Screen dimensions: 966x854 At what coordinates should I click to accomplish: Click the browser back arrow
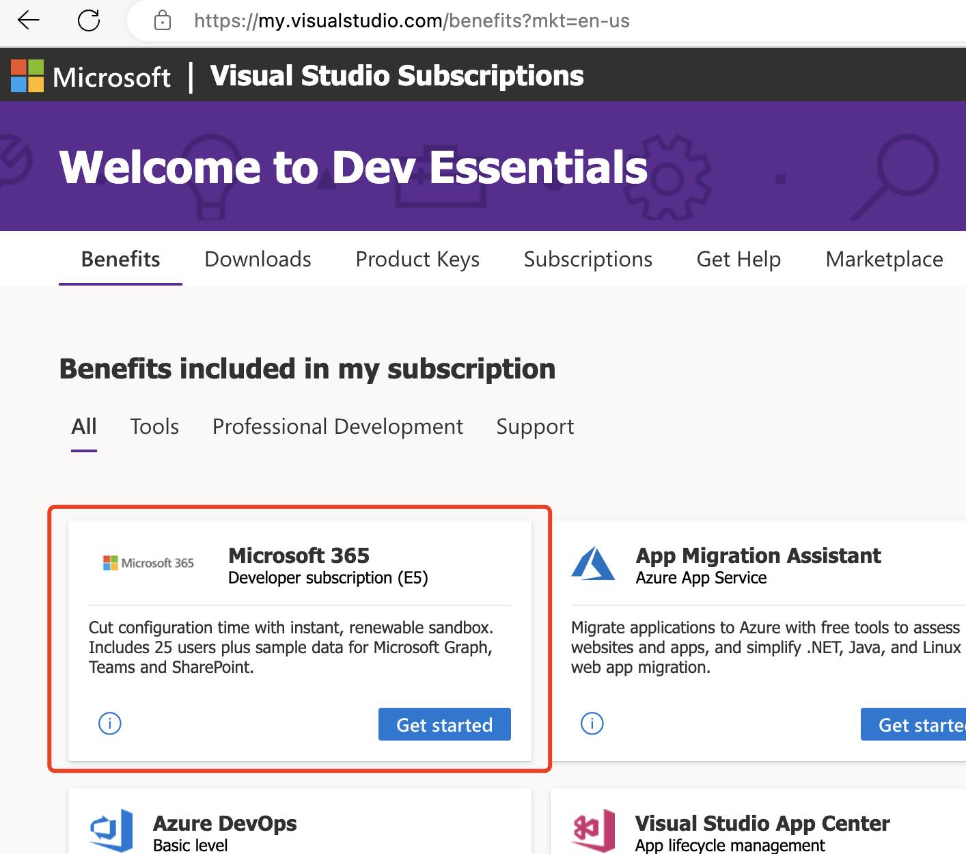click(x=28, y=20)
